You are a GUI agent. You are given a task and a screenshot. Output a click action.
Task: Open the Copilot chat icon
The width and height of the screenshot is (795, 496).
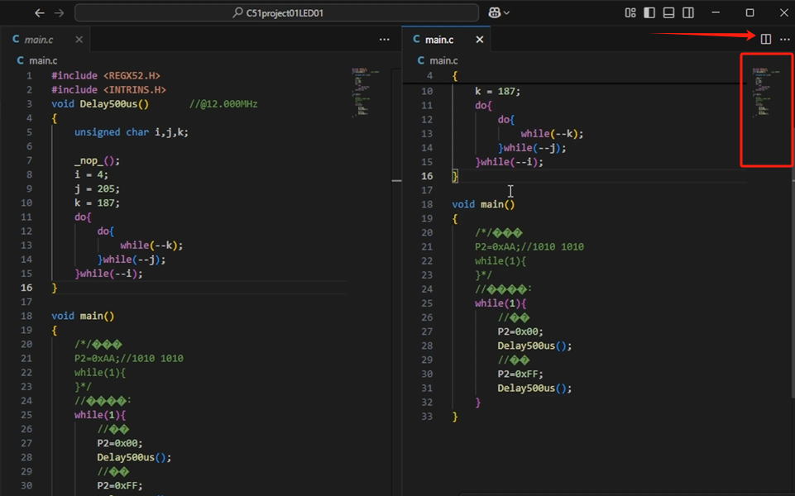(494, 13)
